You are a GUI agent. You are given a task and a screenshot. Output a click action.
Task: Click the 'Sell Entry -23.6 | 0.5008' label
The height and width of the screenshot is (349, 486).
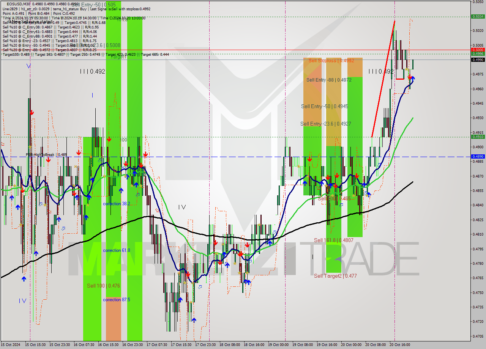click(95, 45)
